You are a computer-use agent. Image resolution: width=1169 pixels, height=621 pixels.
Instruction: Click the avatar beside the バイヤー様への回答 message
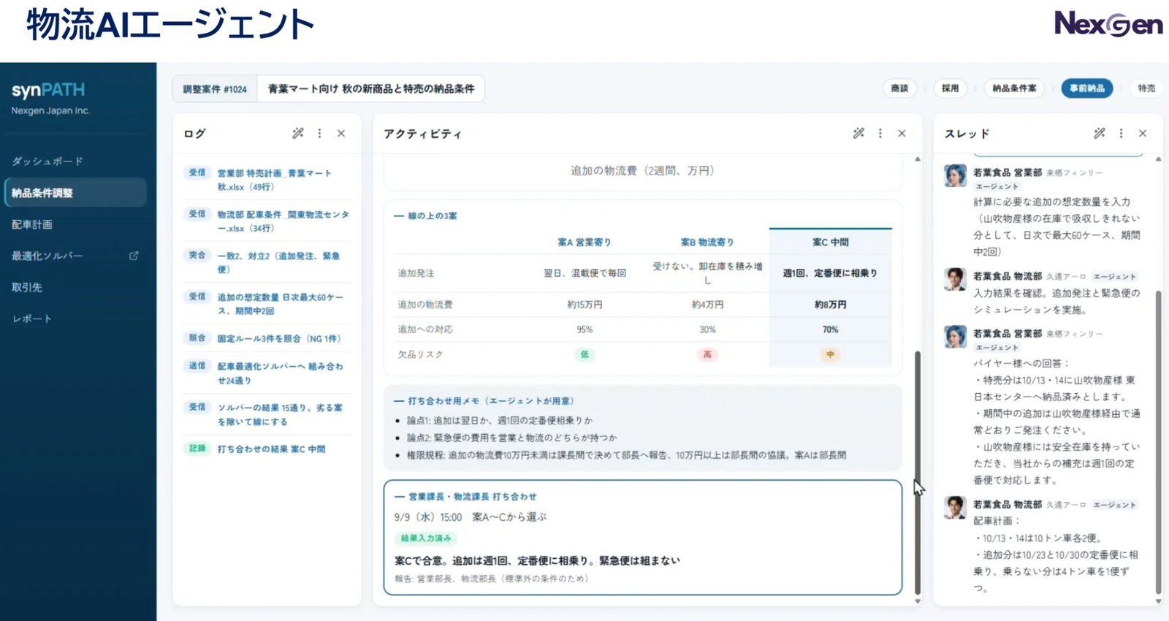[955, 336]
